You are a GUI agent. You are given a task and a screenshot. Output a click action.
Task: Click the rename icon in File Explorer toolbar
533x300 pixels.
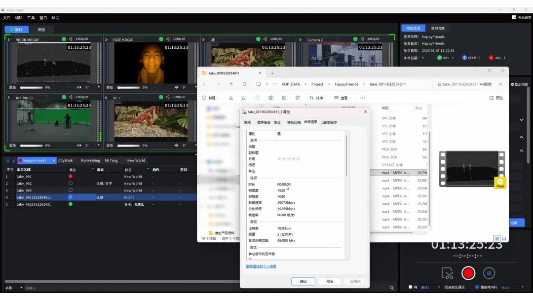click(271, 98)
